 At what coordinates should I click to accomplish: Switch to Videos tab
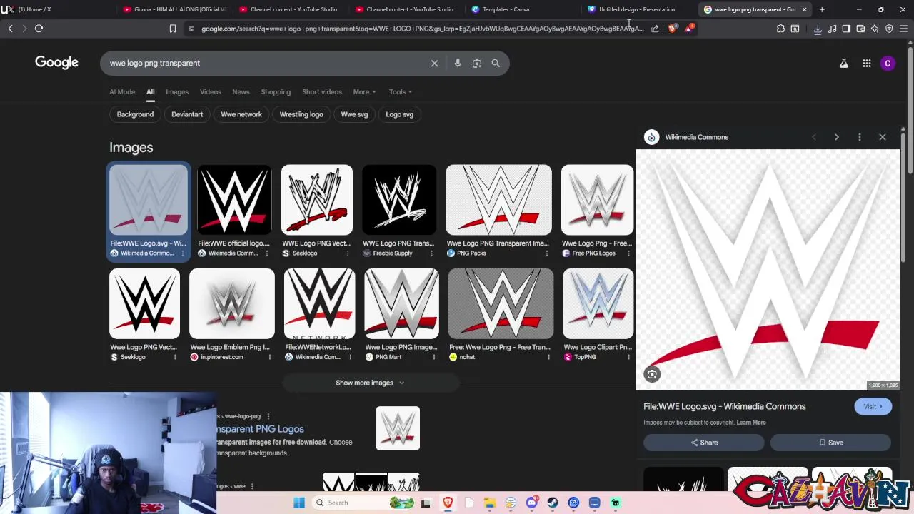tap(210, 91)
